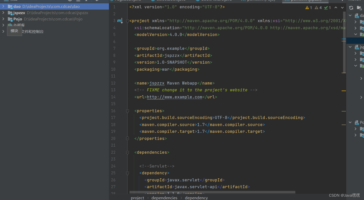The image size is (364, 200).
Task: Fold the properties block at line 16
Action: point(128,111)
